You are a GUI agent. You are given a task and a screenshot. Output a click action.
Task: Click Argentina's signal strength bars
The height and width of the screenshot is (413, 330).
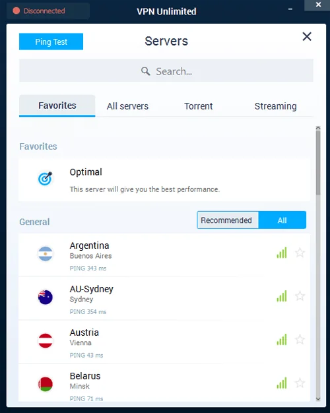(x=282, y=253)
